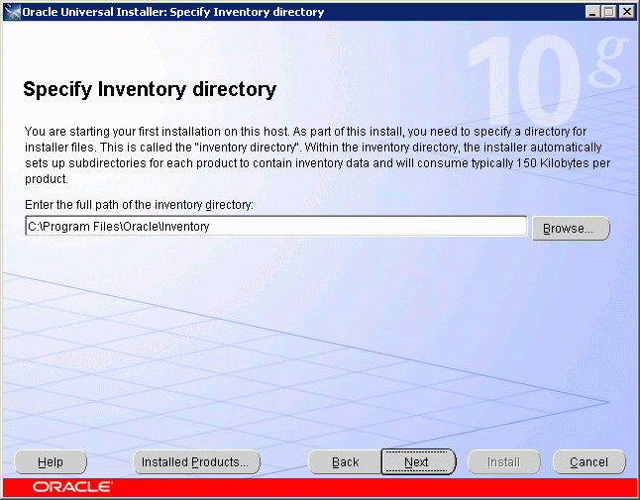The height and width of the screenshot is (500, 640).
Task: Click the disabled Install button
Action: [x=503, y=462]
